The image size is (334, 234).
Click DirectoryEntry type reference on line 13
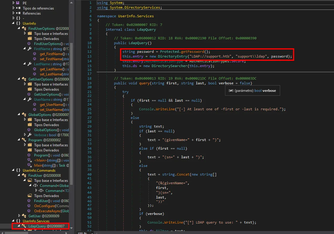[172, 56]
